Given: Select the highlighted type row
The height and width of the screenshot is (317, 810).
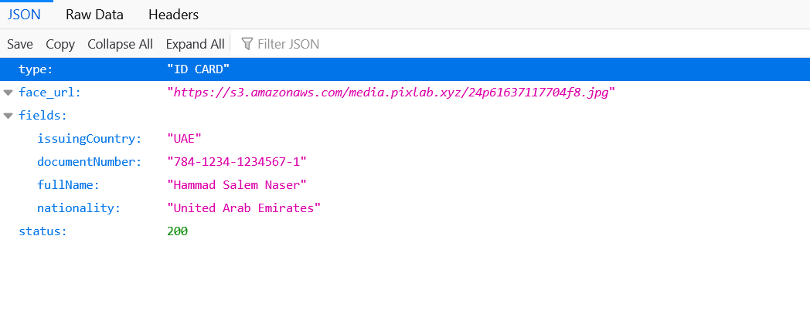Looking at the screenshot, I should pyautogui.click(x=405, y=69).
